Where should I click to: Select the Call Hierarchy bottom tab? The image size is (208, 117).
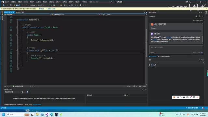pyautogui.click(x=37, y=105)
